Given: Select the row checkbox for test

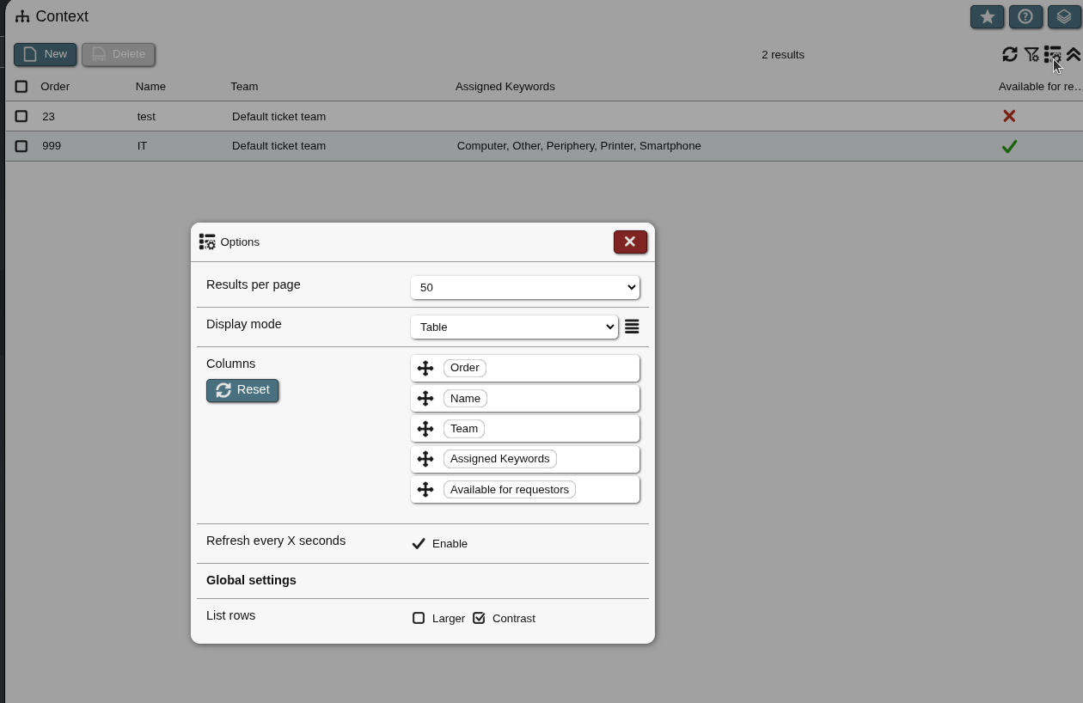Looking at the screenshot, I should coord(21,116).
